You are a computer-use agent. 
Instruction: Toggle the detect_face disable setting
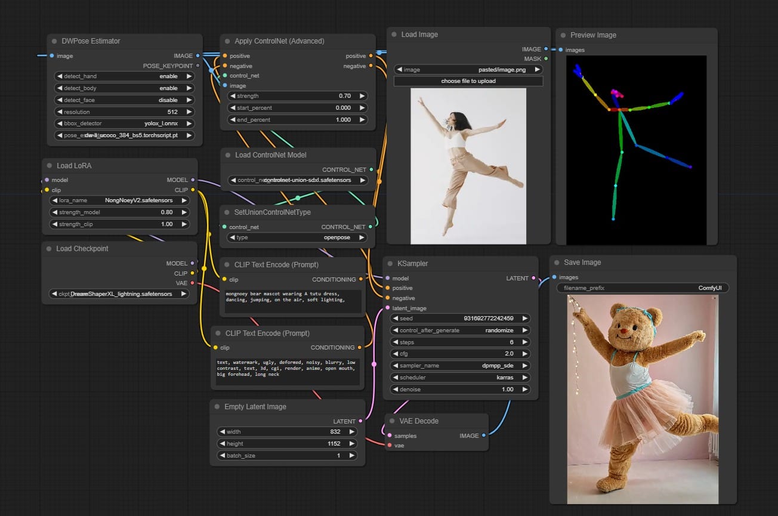coord(124,100)
